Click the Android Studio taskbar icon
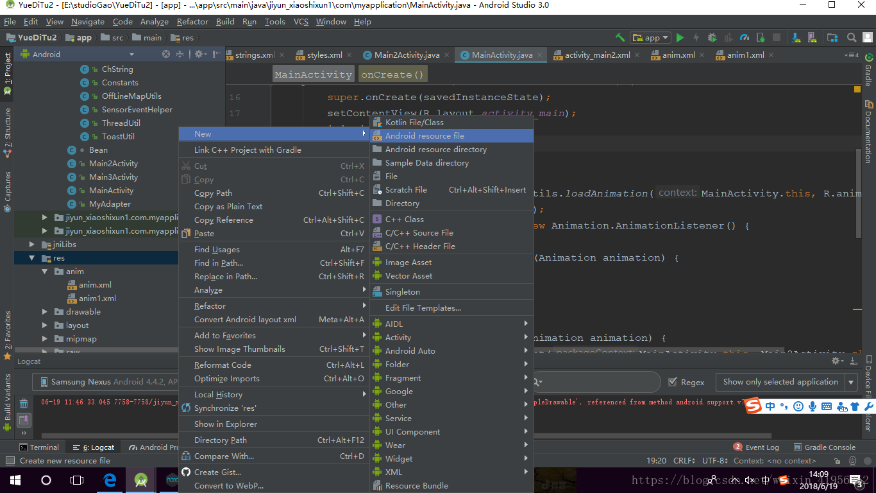The width and height of the screenshot is (876, 493). click(x=141, y=480)
